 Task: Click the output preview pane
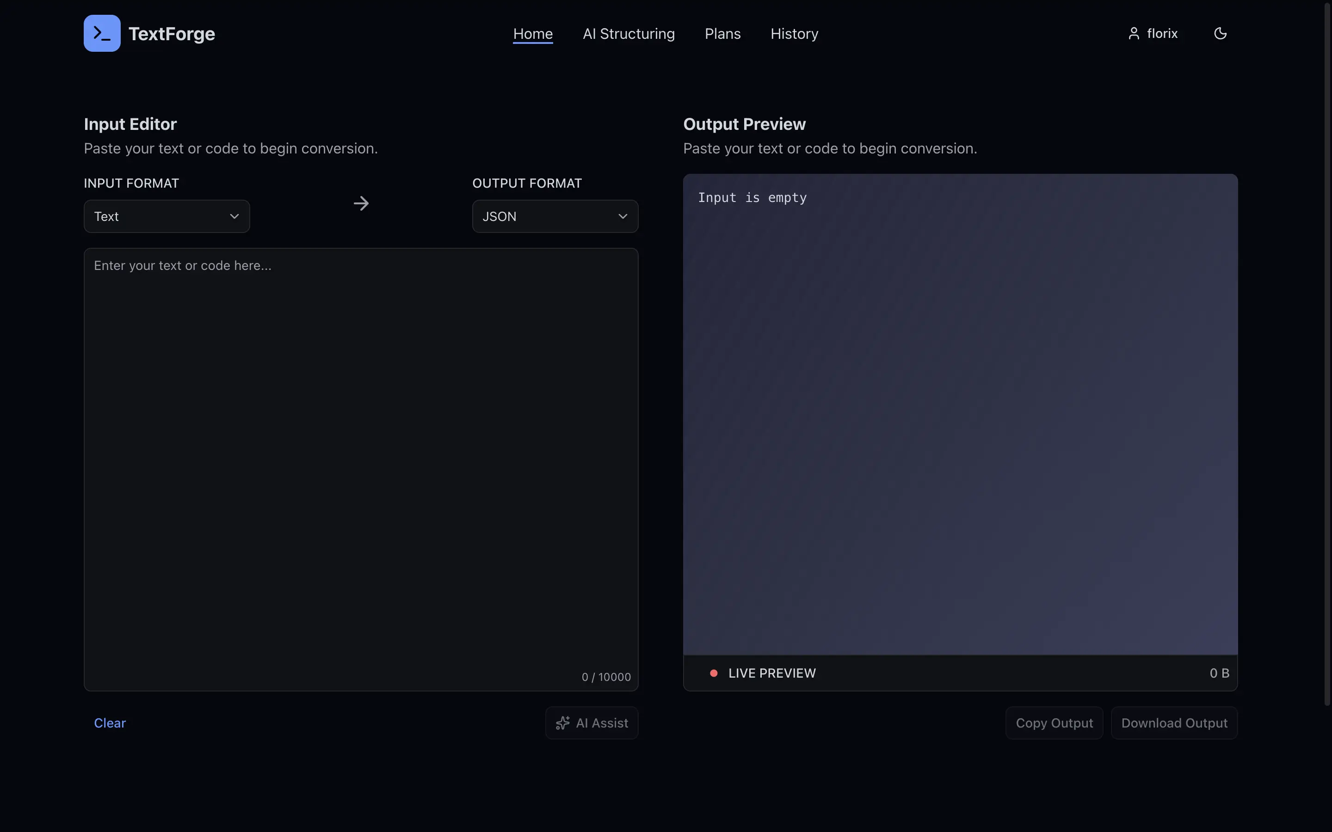(961, 414)
